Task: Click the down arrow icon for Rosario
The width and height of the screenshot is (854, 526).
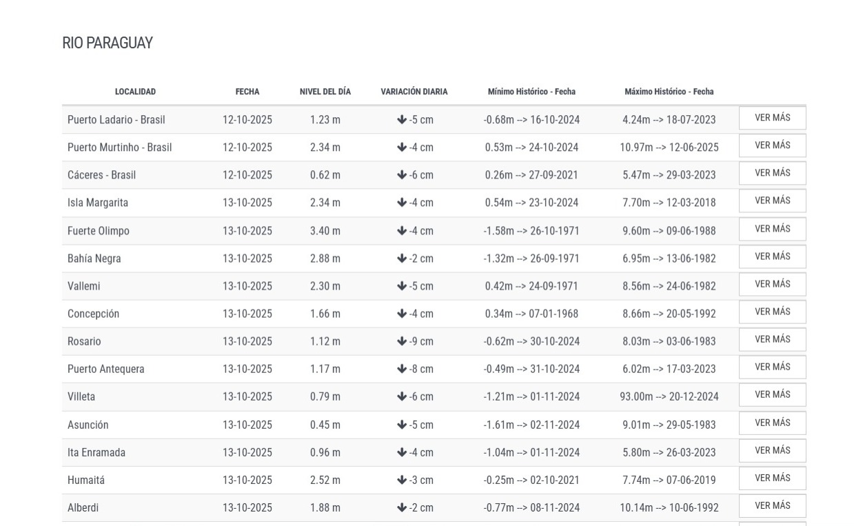Action: (402, 341)
